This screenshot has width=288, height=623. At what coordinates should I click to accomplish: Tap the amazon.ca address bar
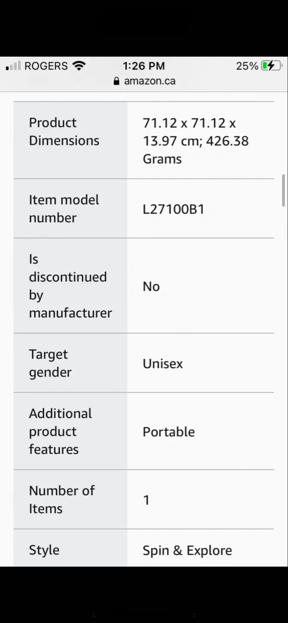point(149,81)
